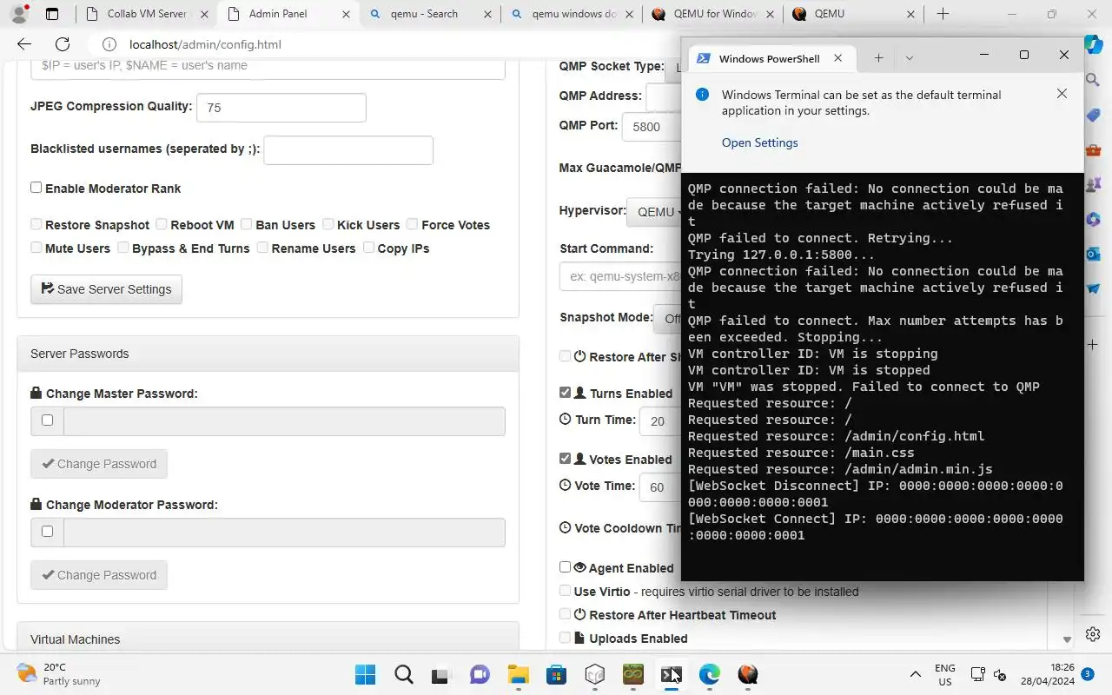Screen dimensions: 1112x695
Task: Open new tab in Windows Terminal
Action: coord(878,58)
